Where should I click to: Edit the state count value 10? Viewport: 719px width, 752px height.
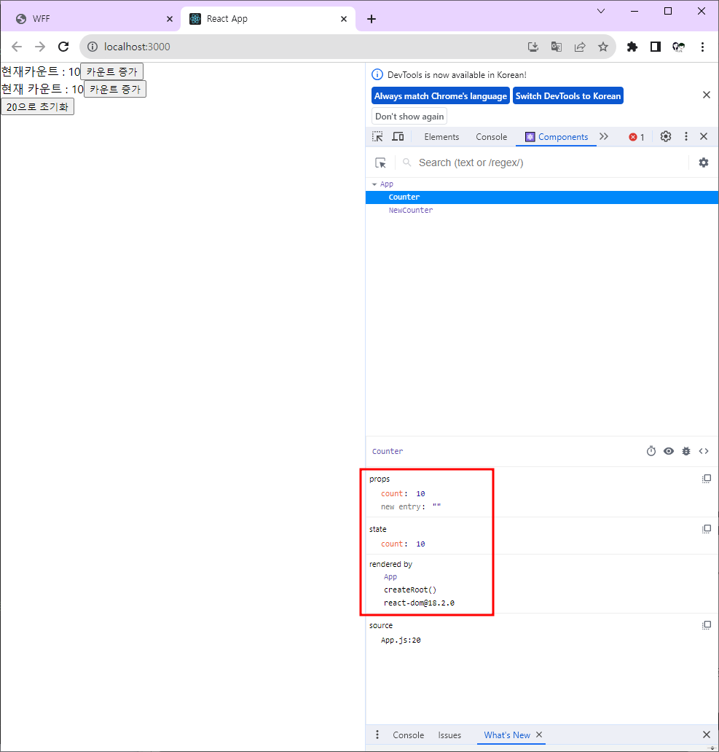[420, 544]
